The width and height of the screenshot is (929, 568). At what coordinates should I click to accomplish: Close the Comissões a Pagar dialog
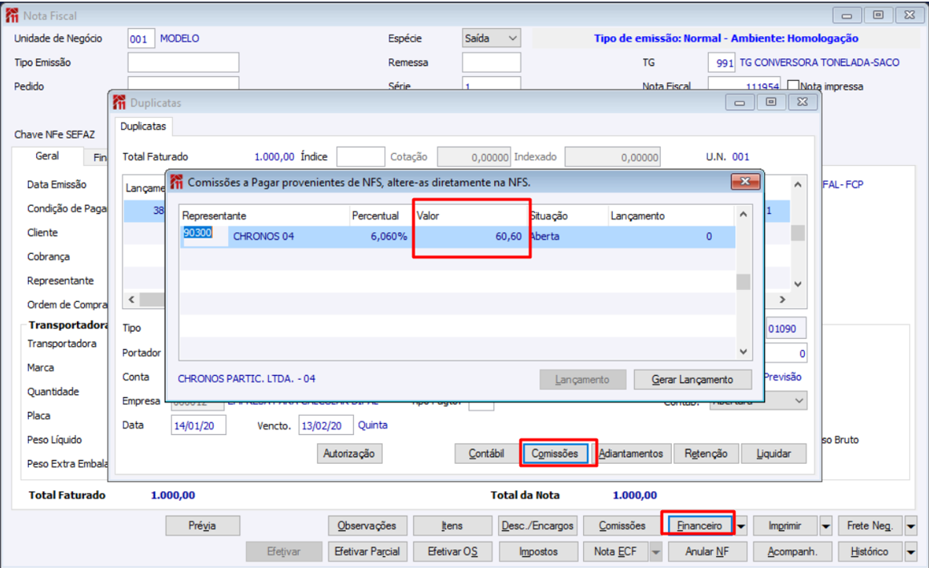click(x=746, y=181)
